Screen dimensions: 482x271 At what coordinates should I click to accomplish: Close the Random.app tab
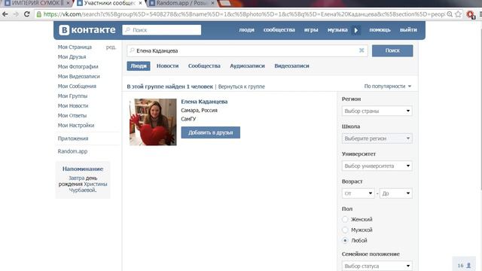pos(212,3)
